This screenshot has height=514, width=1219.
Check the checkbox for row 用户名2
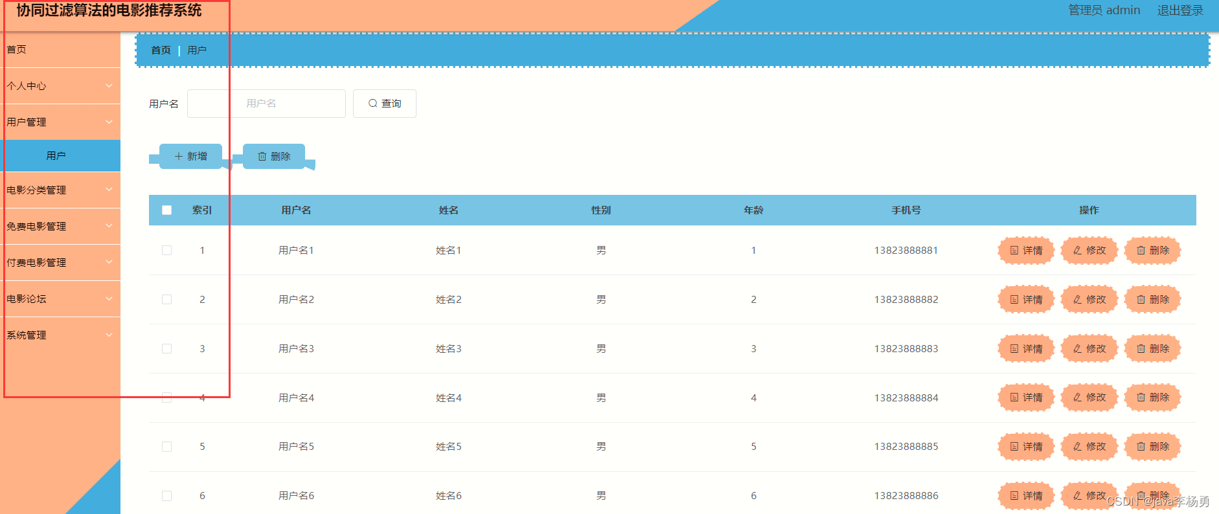tap(167, 300)
